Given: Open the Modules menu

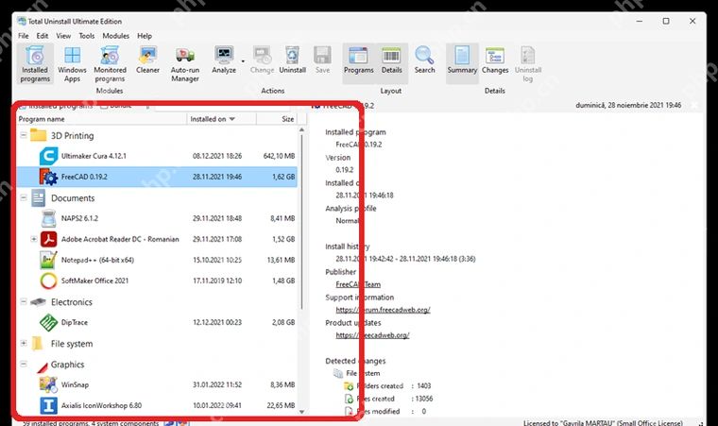Looking at the screenshot, I should click(x=115, y=36).
